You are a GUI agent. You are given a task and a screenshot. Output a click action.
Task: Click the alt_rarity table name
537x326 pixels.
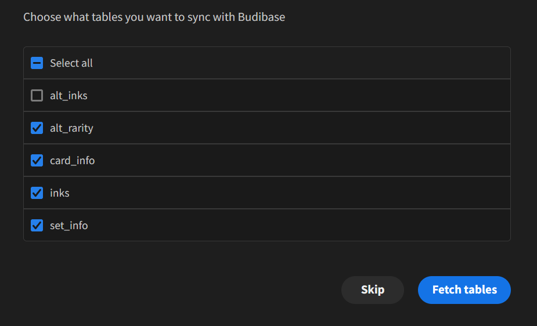coord(71,128)
